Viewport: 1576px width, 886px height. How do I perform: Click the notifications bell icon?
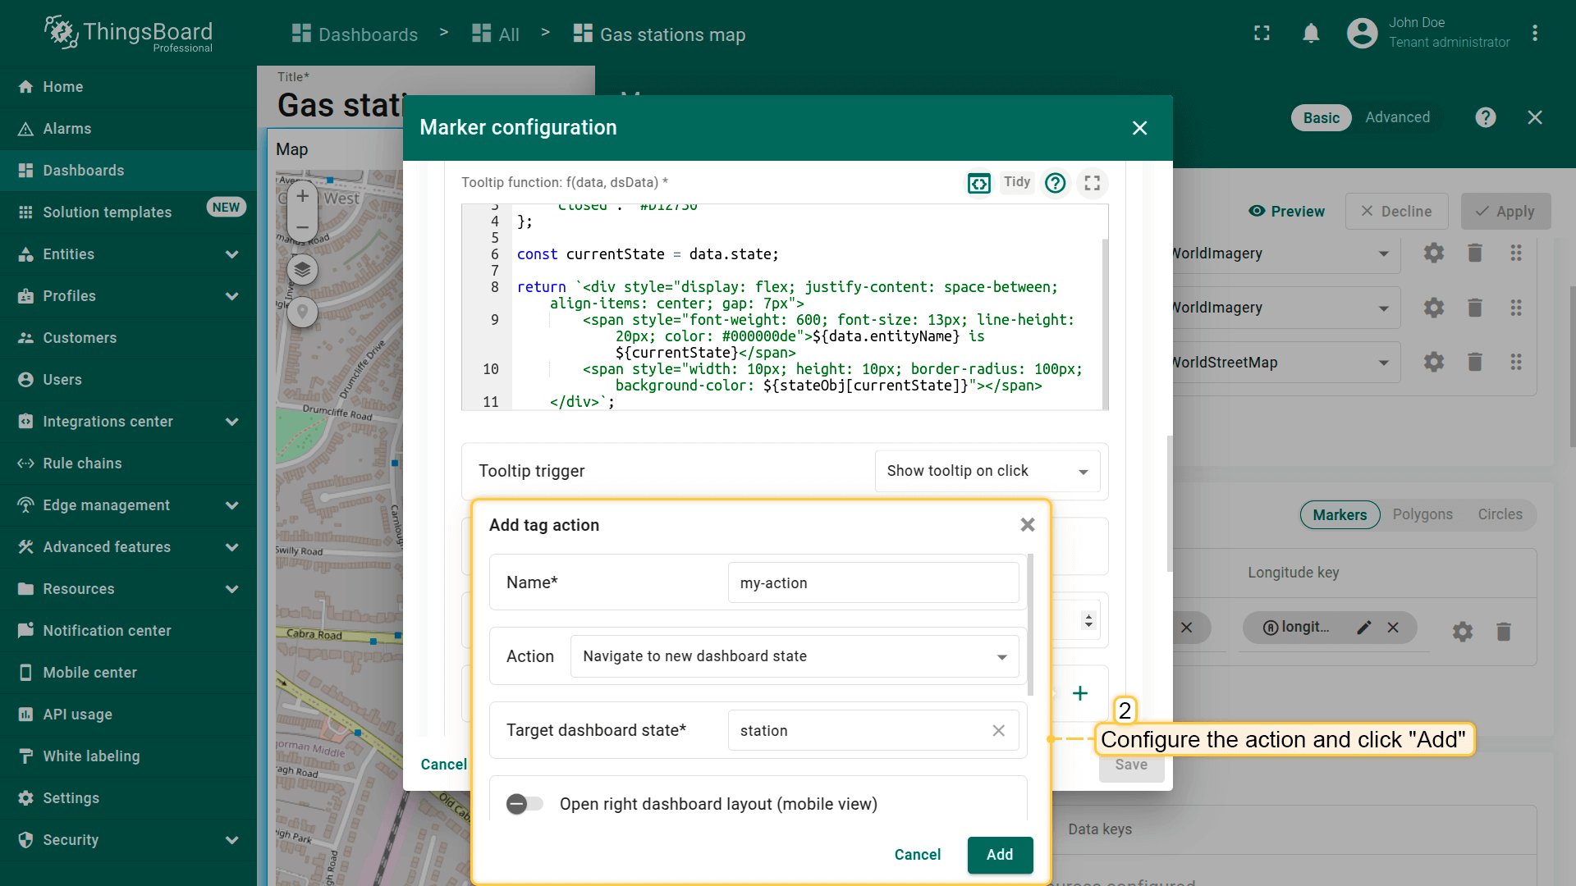point(1311,34)
